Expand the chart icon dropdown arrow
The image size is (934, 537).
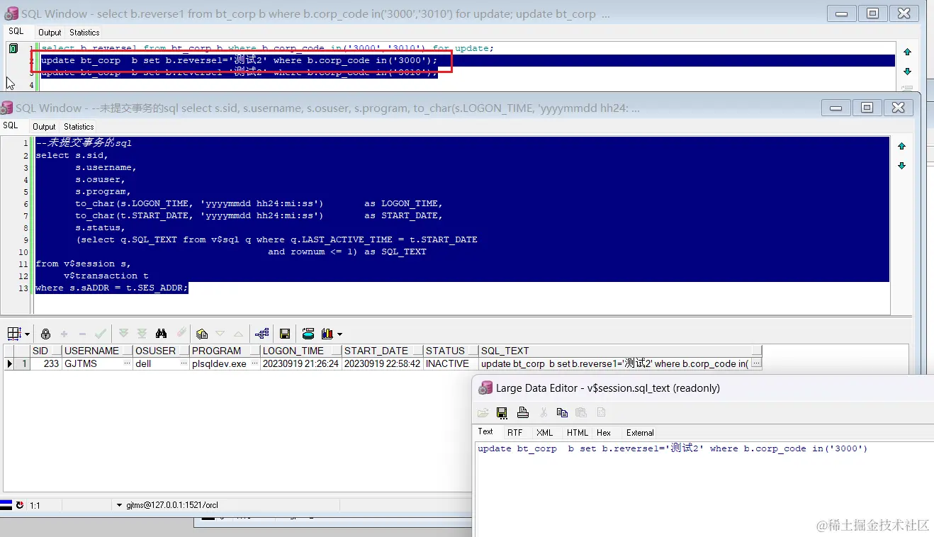[339, 334]
